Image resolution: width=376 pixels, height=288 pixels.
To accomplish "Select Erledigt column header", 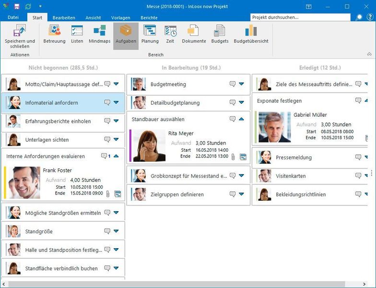I will [320, 68].
